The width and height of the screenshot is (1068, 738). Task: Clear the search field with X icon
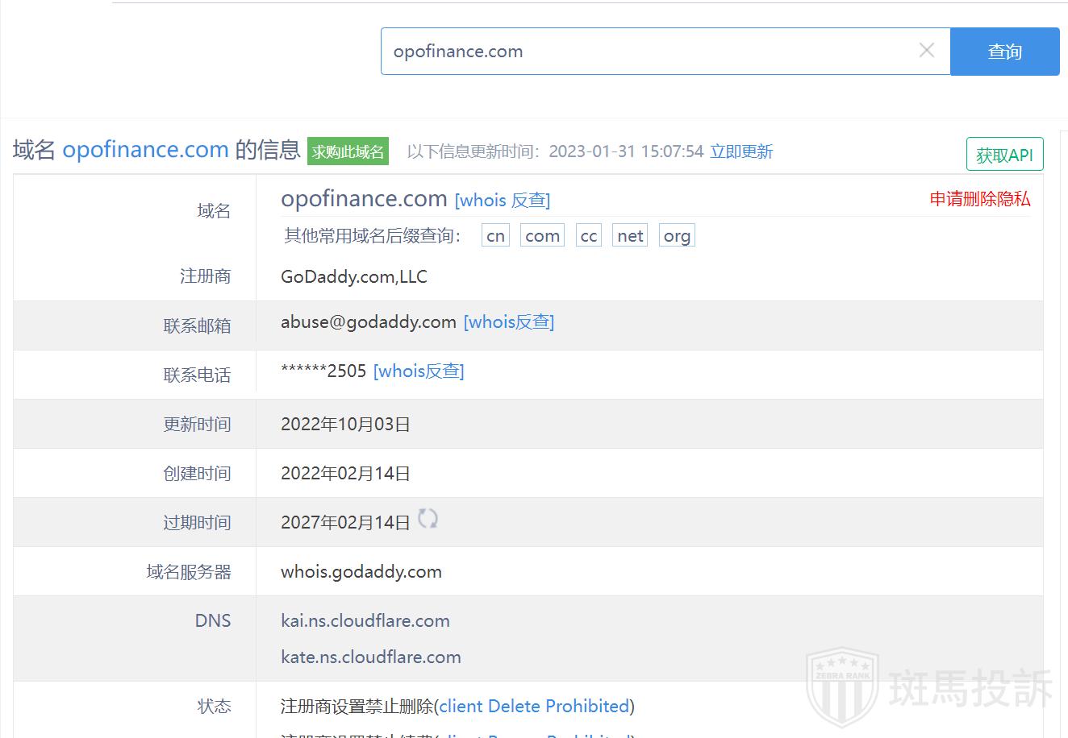pos(927,51)
